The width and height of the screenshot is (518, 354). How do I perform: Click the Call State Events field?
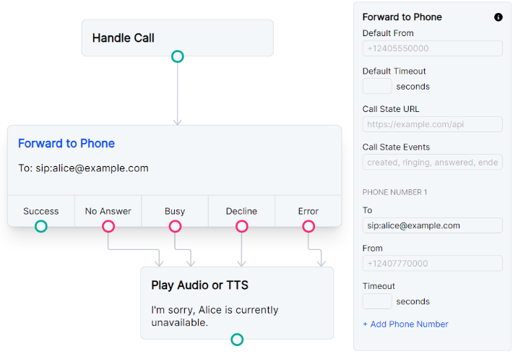[432, 163]
